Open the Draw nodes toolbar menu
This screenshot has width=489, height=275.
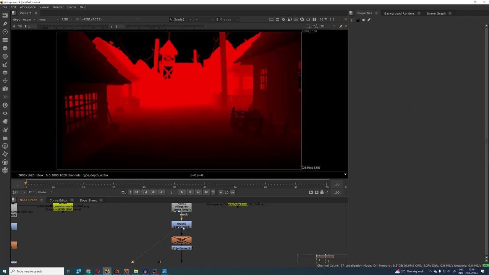click(x=5, y=24)
